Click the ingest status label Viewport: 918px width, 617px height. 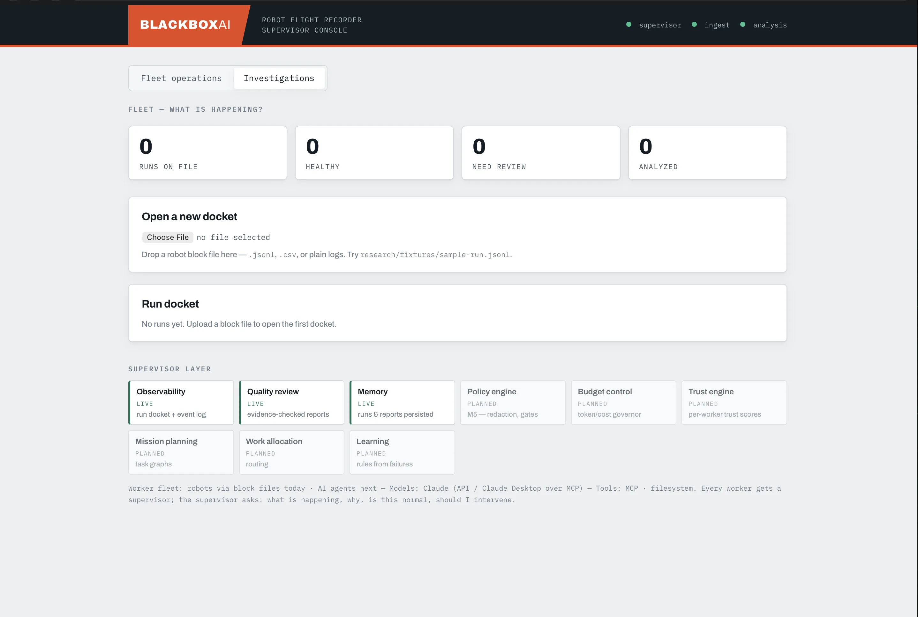(717, 25)
